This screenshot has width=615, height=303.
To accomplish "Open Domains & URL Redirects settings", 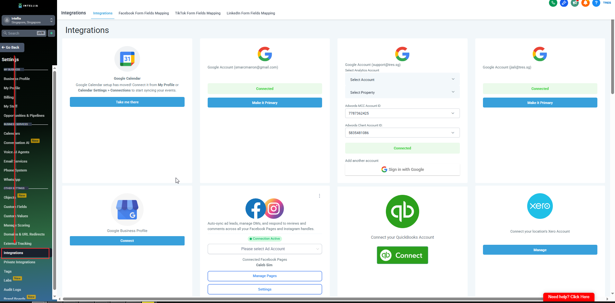I will [x=24, y=234].
